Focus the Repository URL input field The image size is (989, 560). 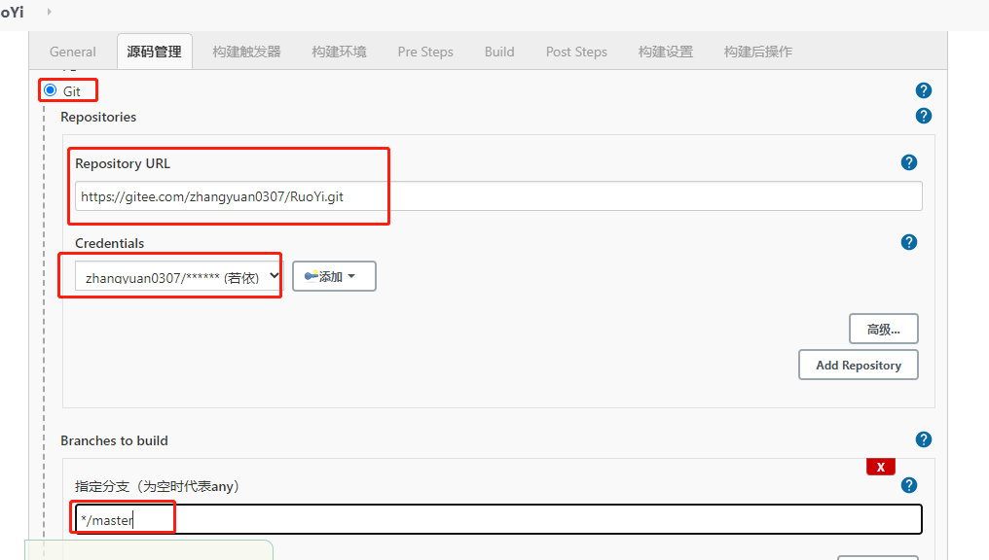498,196
